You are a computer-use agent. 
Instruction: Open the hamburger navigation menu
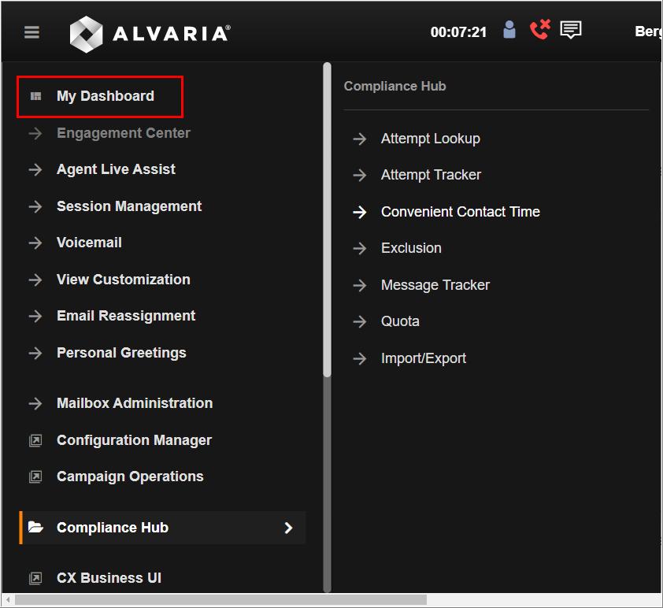(x=31, y=32)
